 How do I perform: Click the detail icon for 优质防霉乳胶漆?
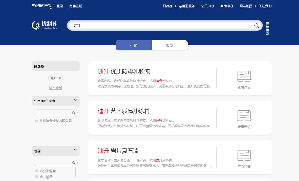point(244,76)
